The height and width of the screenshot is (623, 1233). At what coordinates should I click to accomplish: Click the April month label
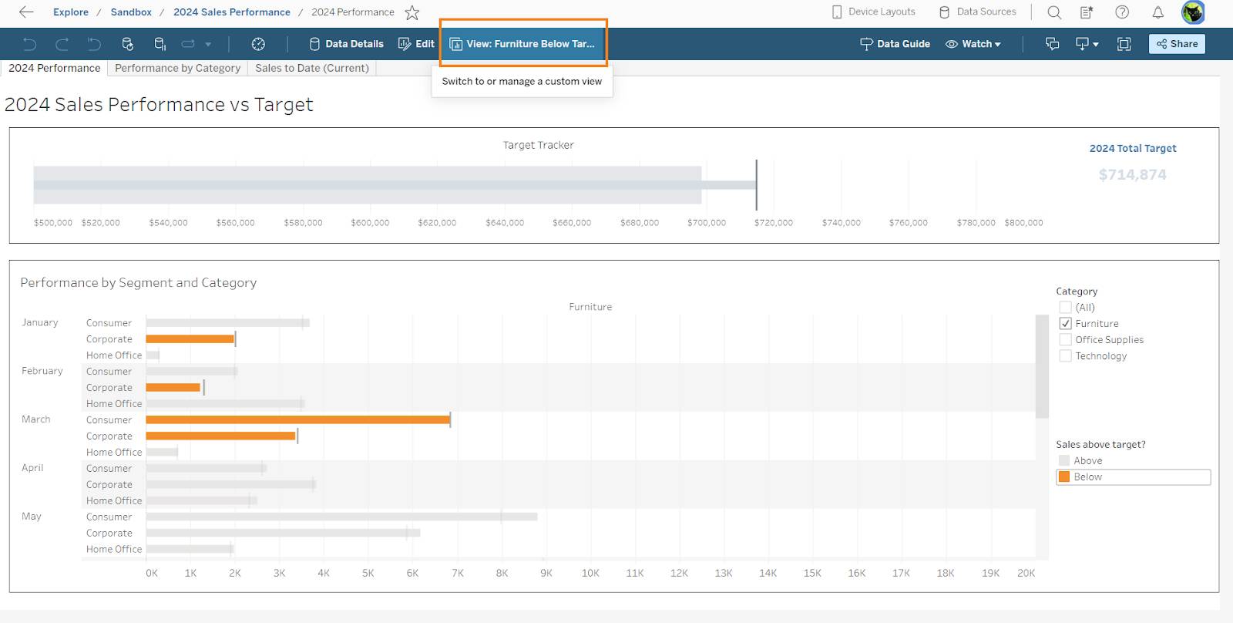32,468
